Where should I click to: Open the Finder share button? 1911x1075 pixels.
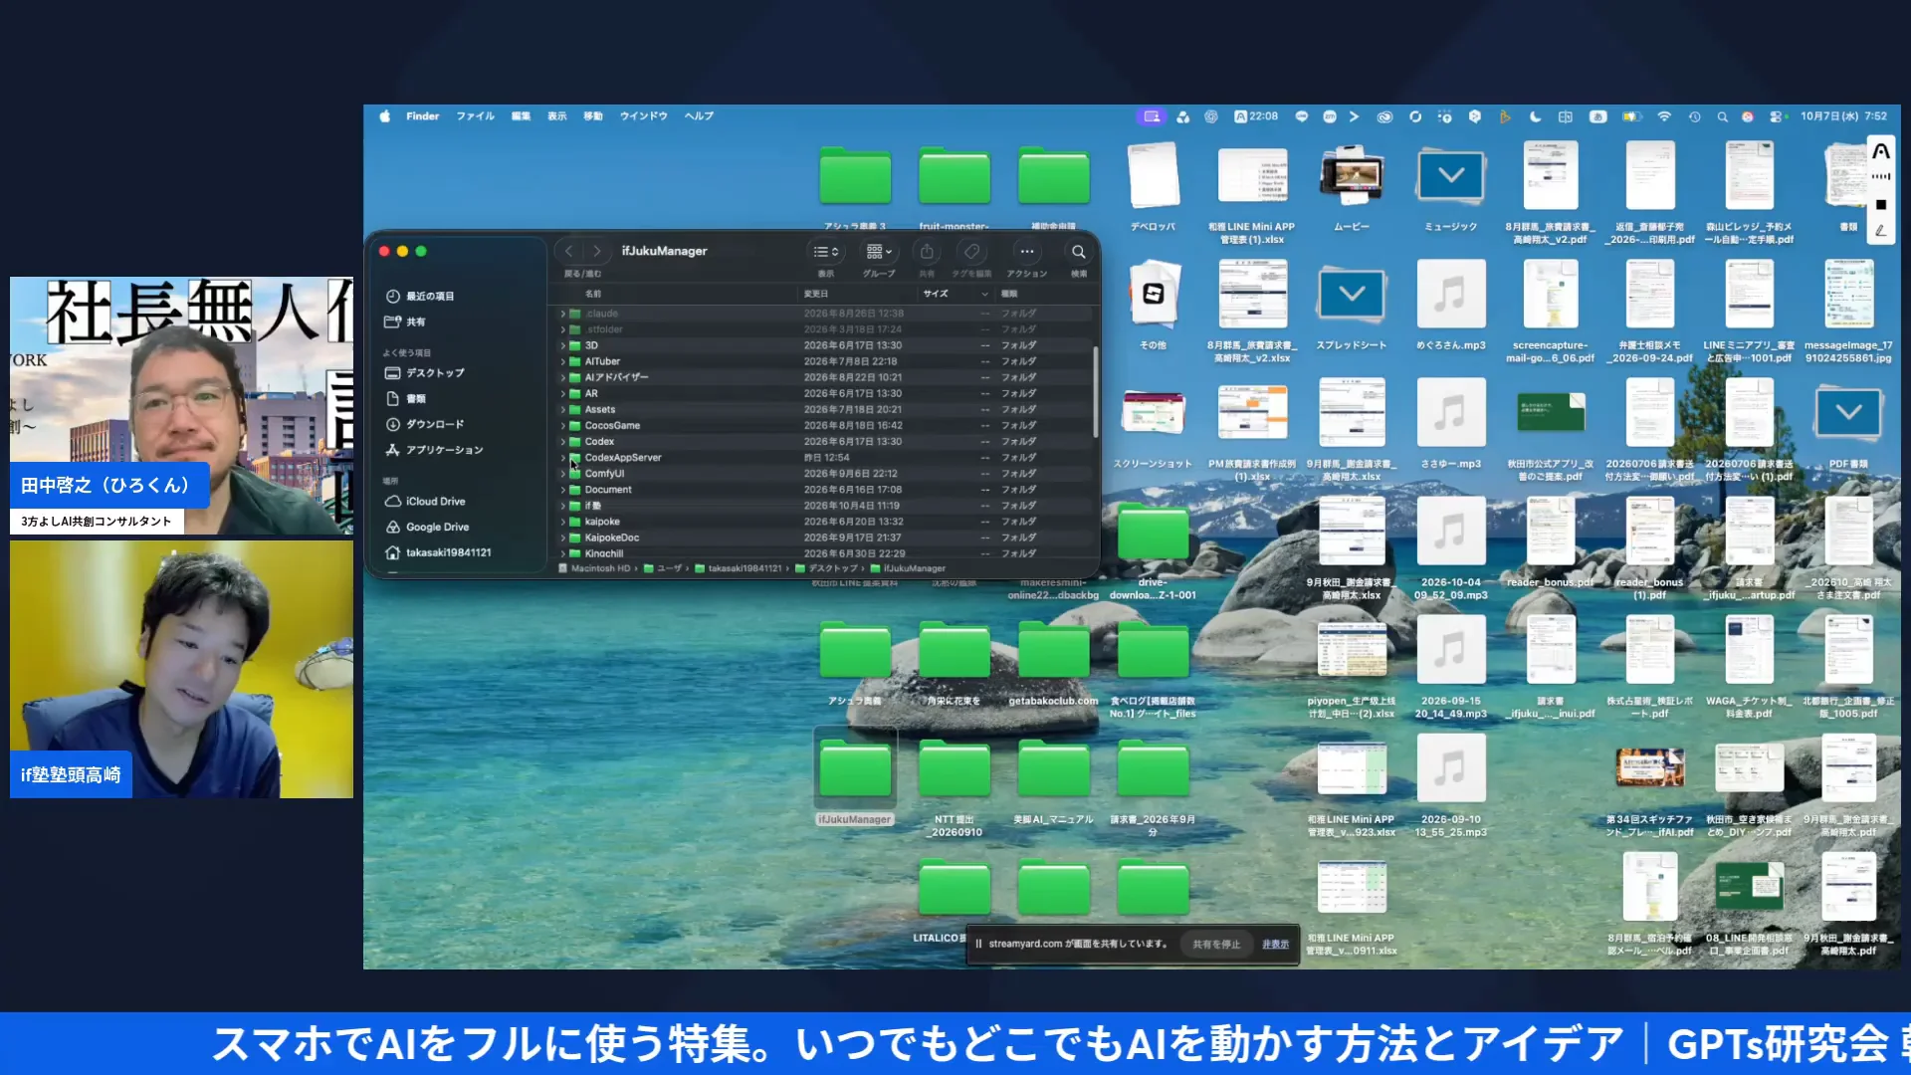pyautogui.click(x=927, y=251)
